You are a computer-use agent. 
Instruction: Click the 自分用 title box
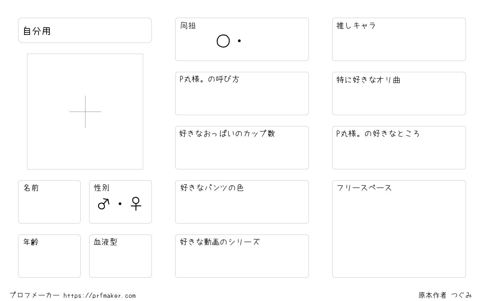pos(85,30)
